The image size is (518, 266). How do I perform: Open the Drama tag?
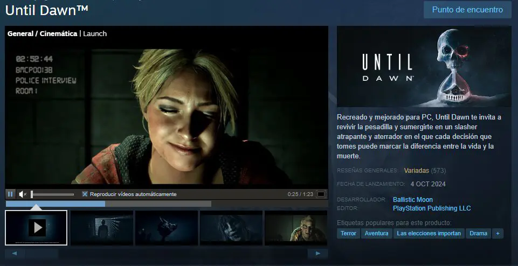pos(478,233)
